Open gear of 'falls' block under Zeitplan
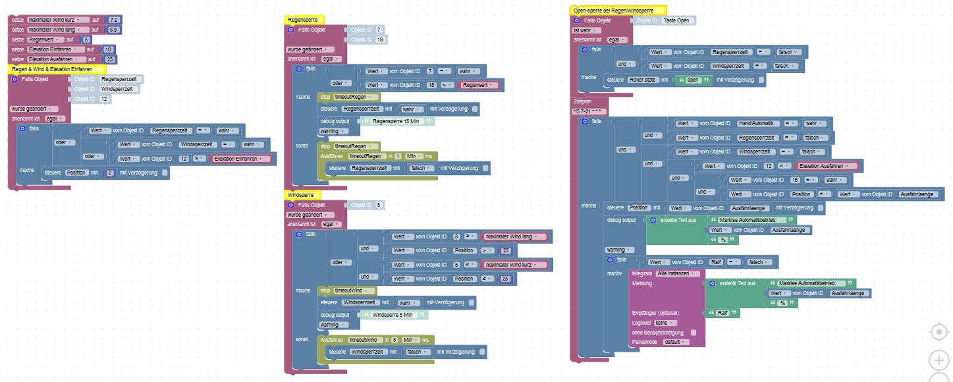953x382 pixels. (x=585, y=121)
